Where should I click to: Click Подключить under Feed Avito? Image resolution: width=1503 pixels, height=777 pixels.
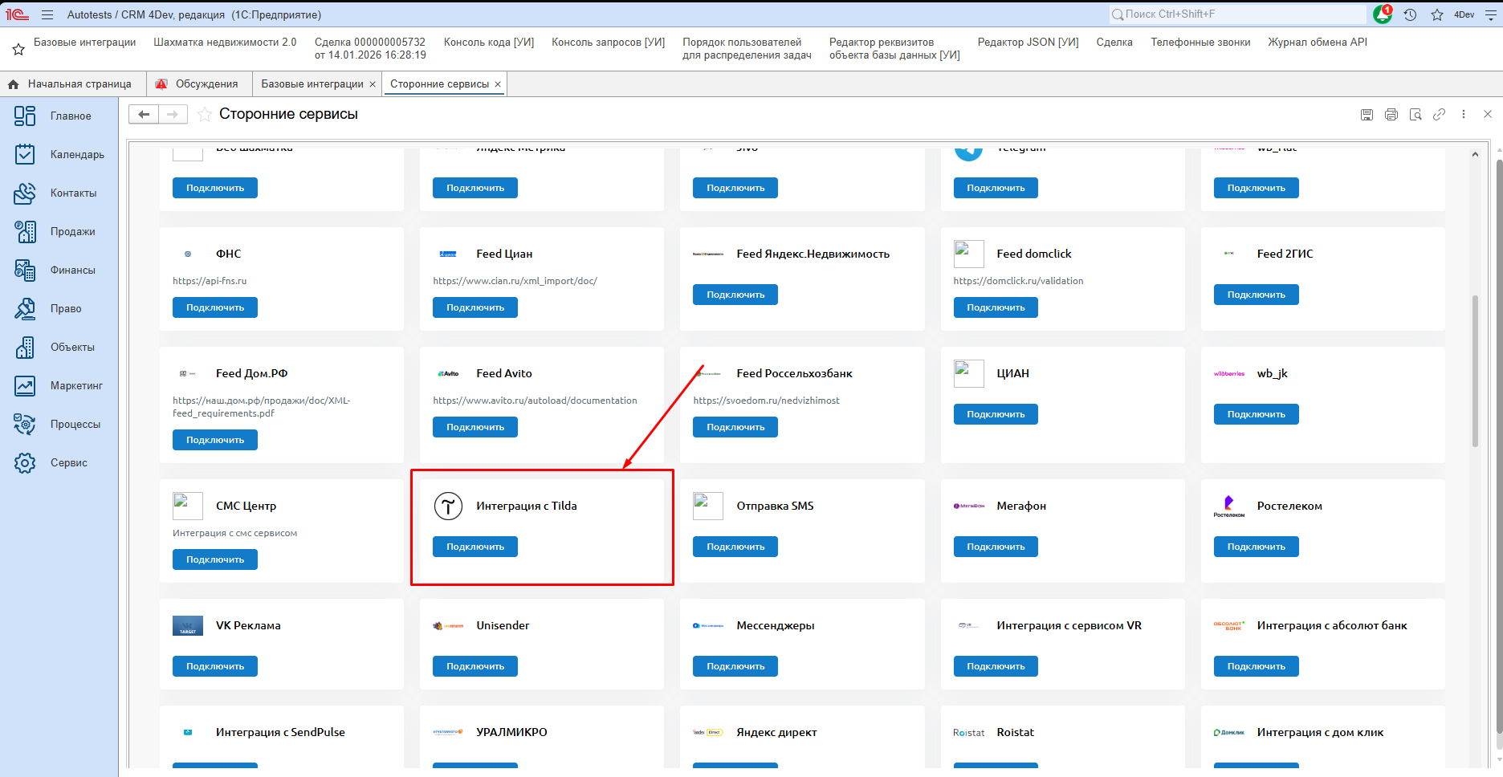coord(475,427)
